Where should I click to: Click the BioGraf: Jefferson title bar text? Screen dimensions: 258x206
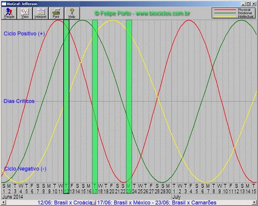22,4
